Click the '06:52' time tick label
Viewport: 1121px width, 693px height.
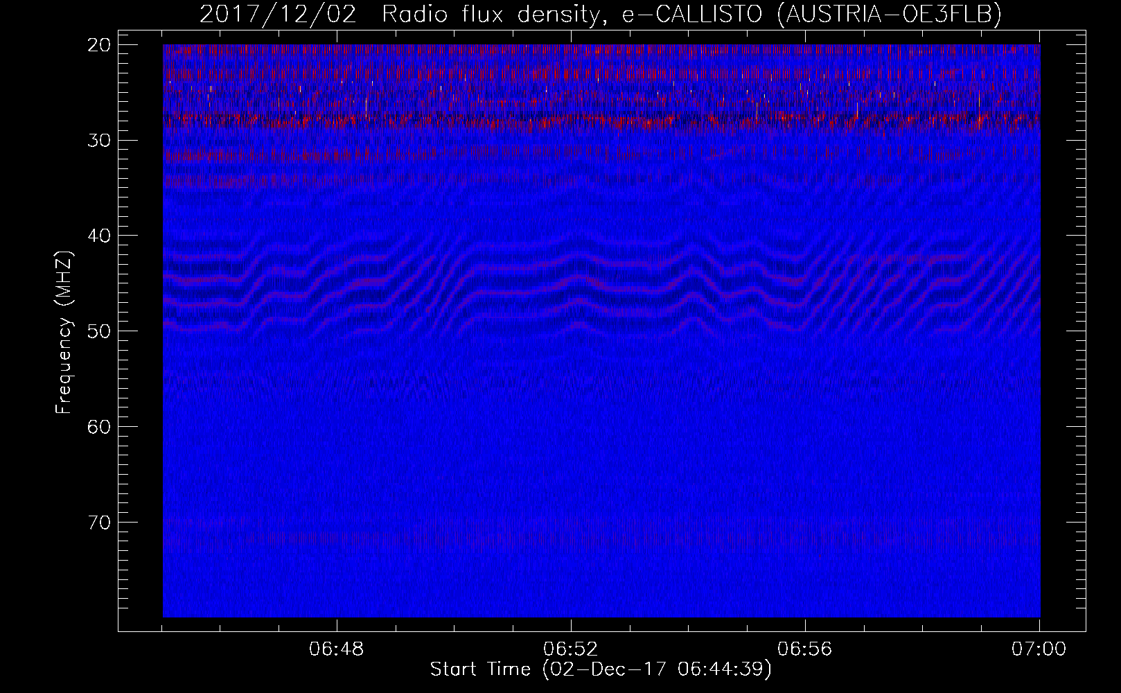coord(571,649)
